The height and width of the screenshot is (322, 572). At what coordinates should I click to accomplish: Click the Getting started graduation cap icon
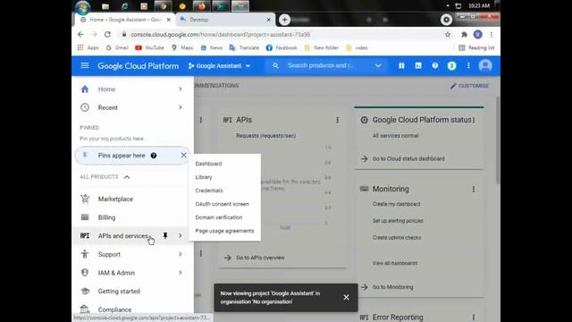pos(85,291)
